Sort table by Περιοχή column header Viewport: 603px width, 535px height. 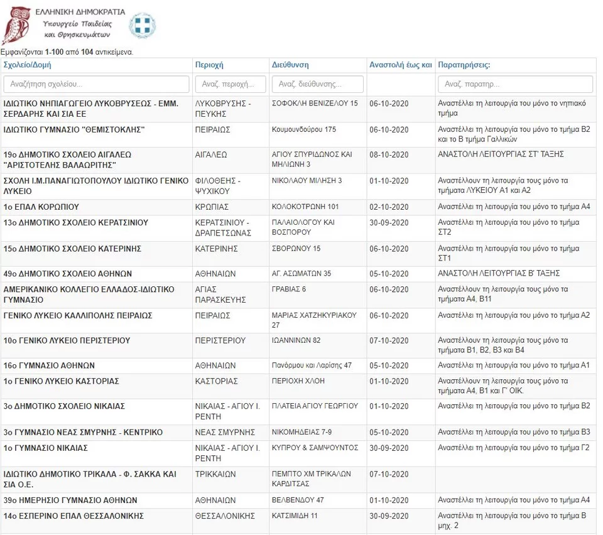click(209, 65)
